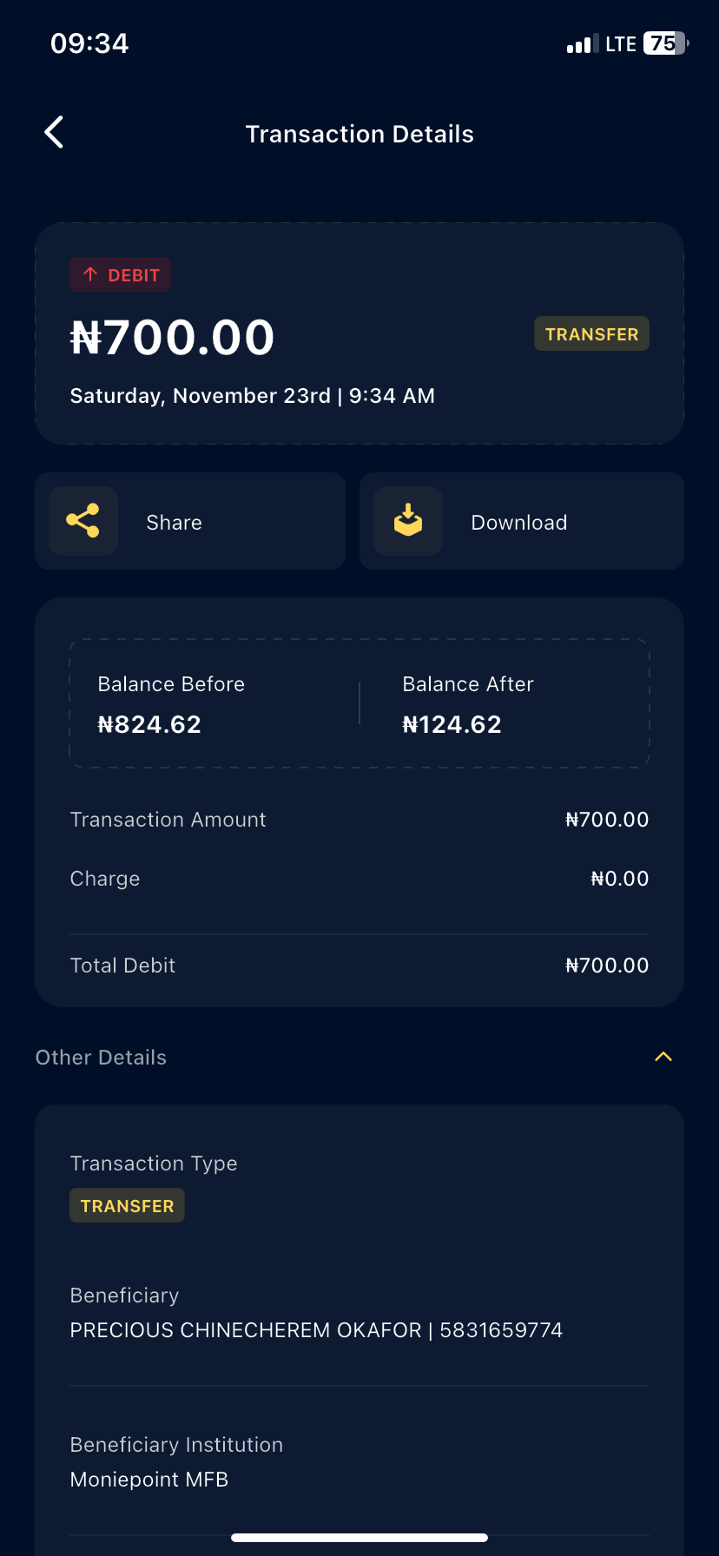Tap the yellow share icon
This screenshot has width=719, height=1556.
click(x=83, y=521)
